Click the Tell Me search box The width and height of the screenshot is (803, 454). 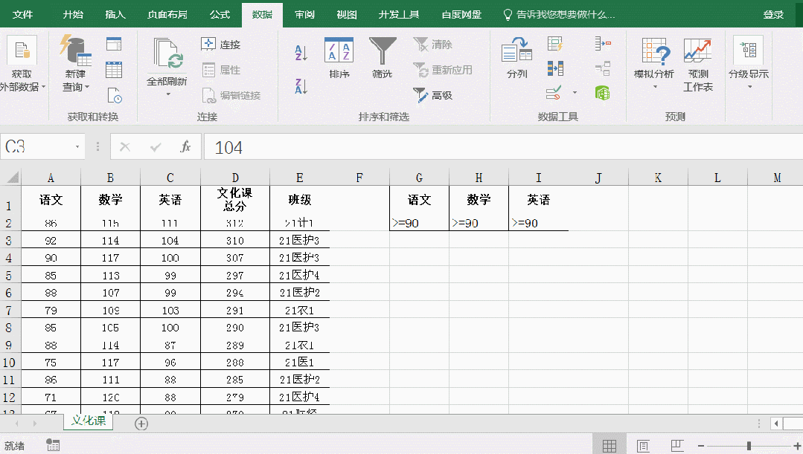pos(559,14)
